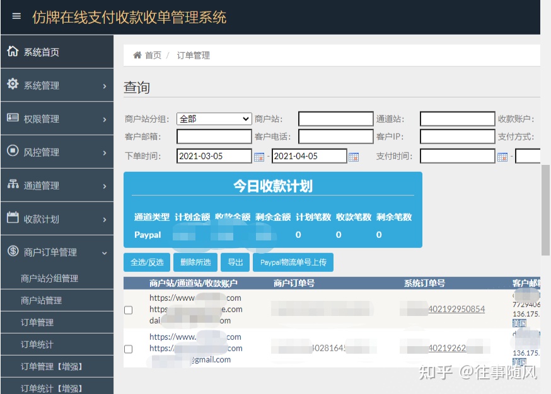Focus the 支付时间 start input field
551x394 pixels.
point(457,156)
